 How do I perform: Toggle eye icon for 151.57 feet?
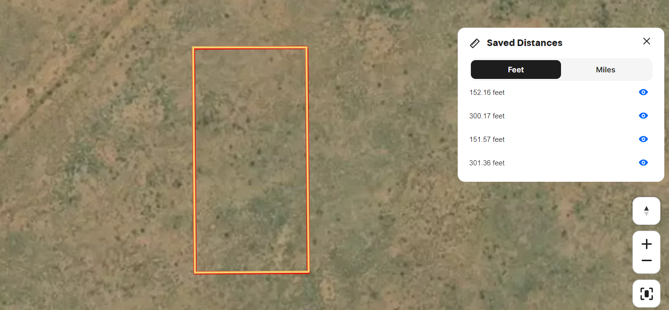[x=643, y=139]
